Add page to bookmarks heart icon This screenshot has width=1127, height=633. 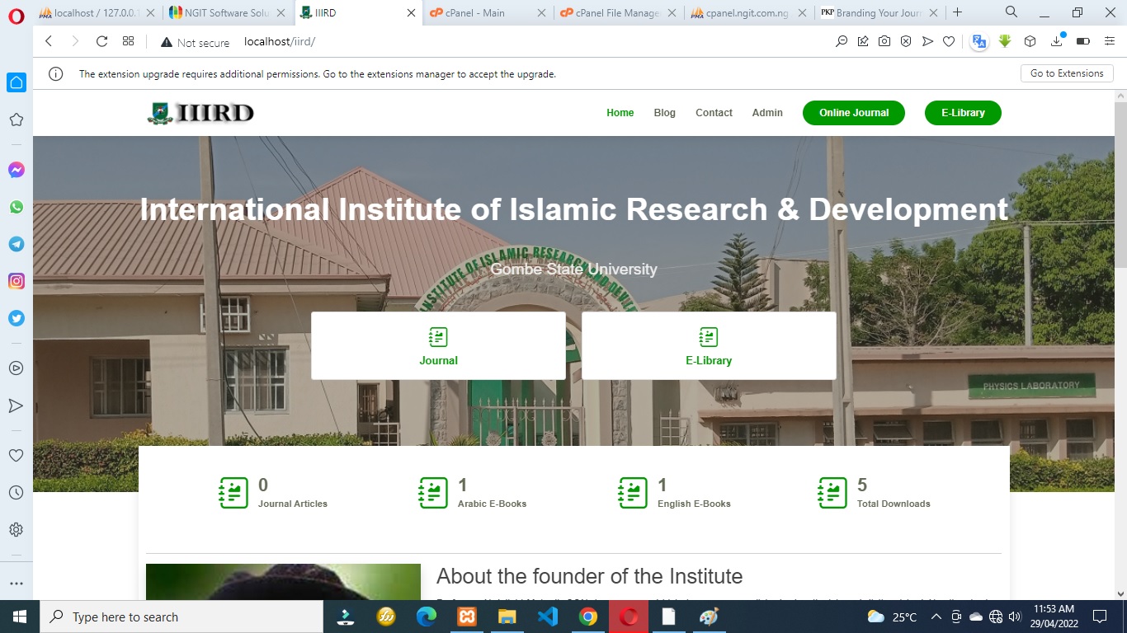(949, 41)
